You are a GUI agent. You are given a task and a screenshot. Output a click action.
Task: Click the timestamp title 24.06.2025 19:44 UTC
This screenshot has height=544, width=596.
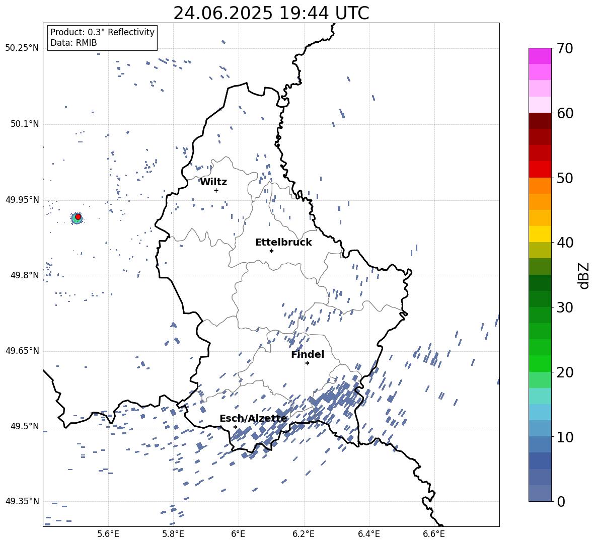[x=271, y=13]
